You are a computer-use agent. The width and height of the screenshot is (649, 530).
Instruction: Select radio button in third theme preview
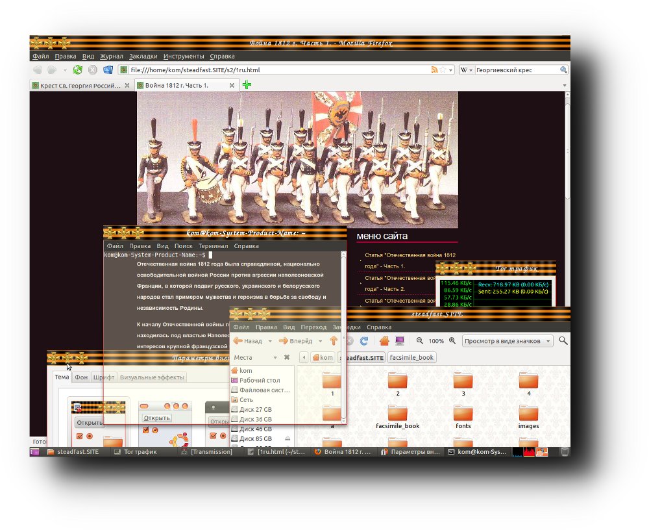223,436
